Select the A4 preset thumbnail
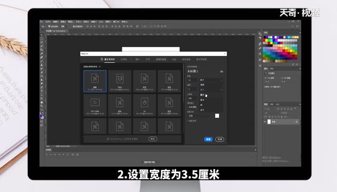The image size is (337, 192). point(144,105)
